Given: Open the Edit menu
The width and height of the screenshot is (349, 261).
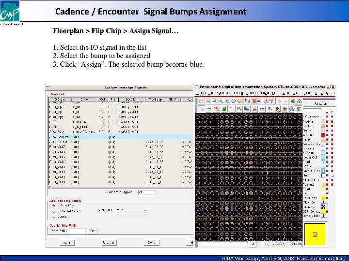Looking at the screenshot, I should 211,93.
